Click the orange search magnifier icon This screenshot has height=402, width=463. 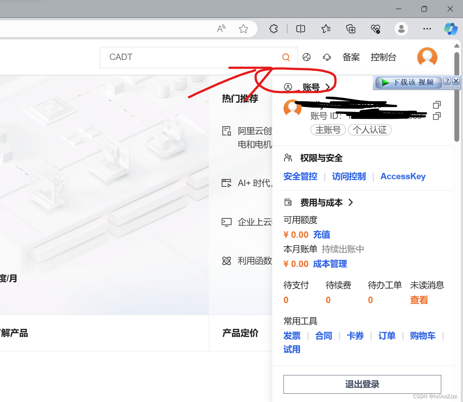click(x=286, y=57)
